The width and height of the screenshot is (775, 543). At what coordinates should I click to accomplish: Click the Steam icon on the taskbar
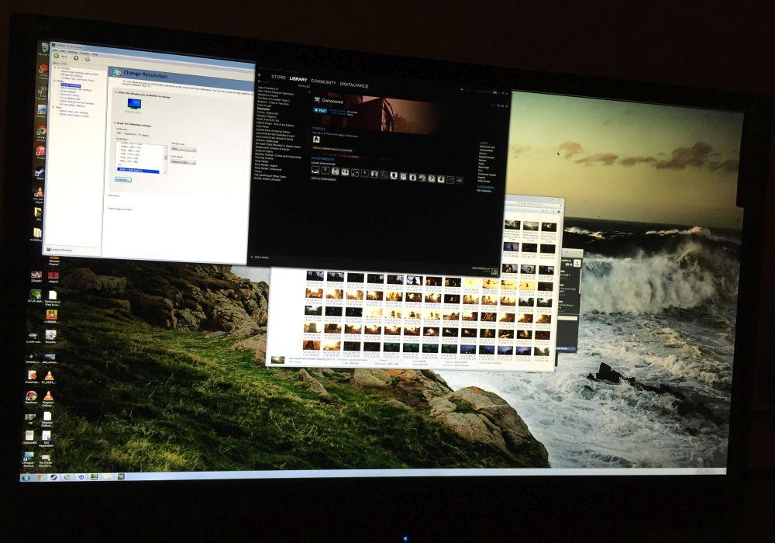(53, 478)
